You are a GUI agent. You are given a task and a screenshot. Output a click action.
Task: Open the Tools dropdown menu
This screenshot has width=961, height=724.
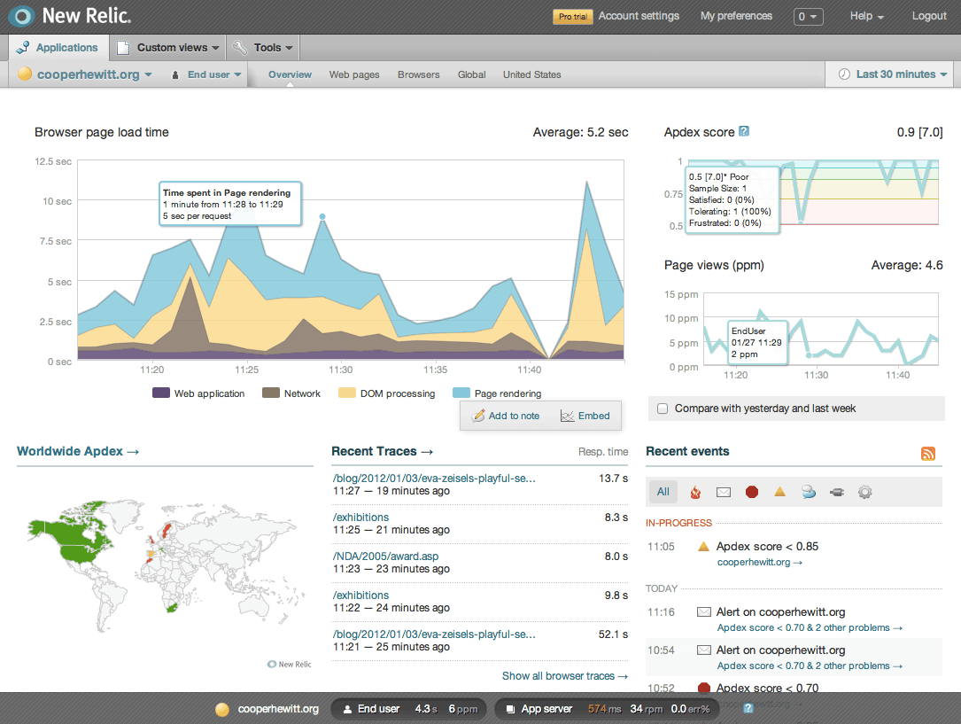pos(264,47)
